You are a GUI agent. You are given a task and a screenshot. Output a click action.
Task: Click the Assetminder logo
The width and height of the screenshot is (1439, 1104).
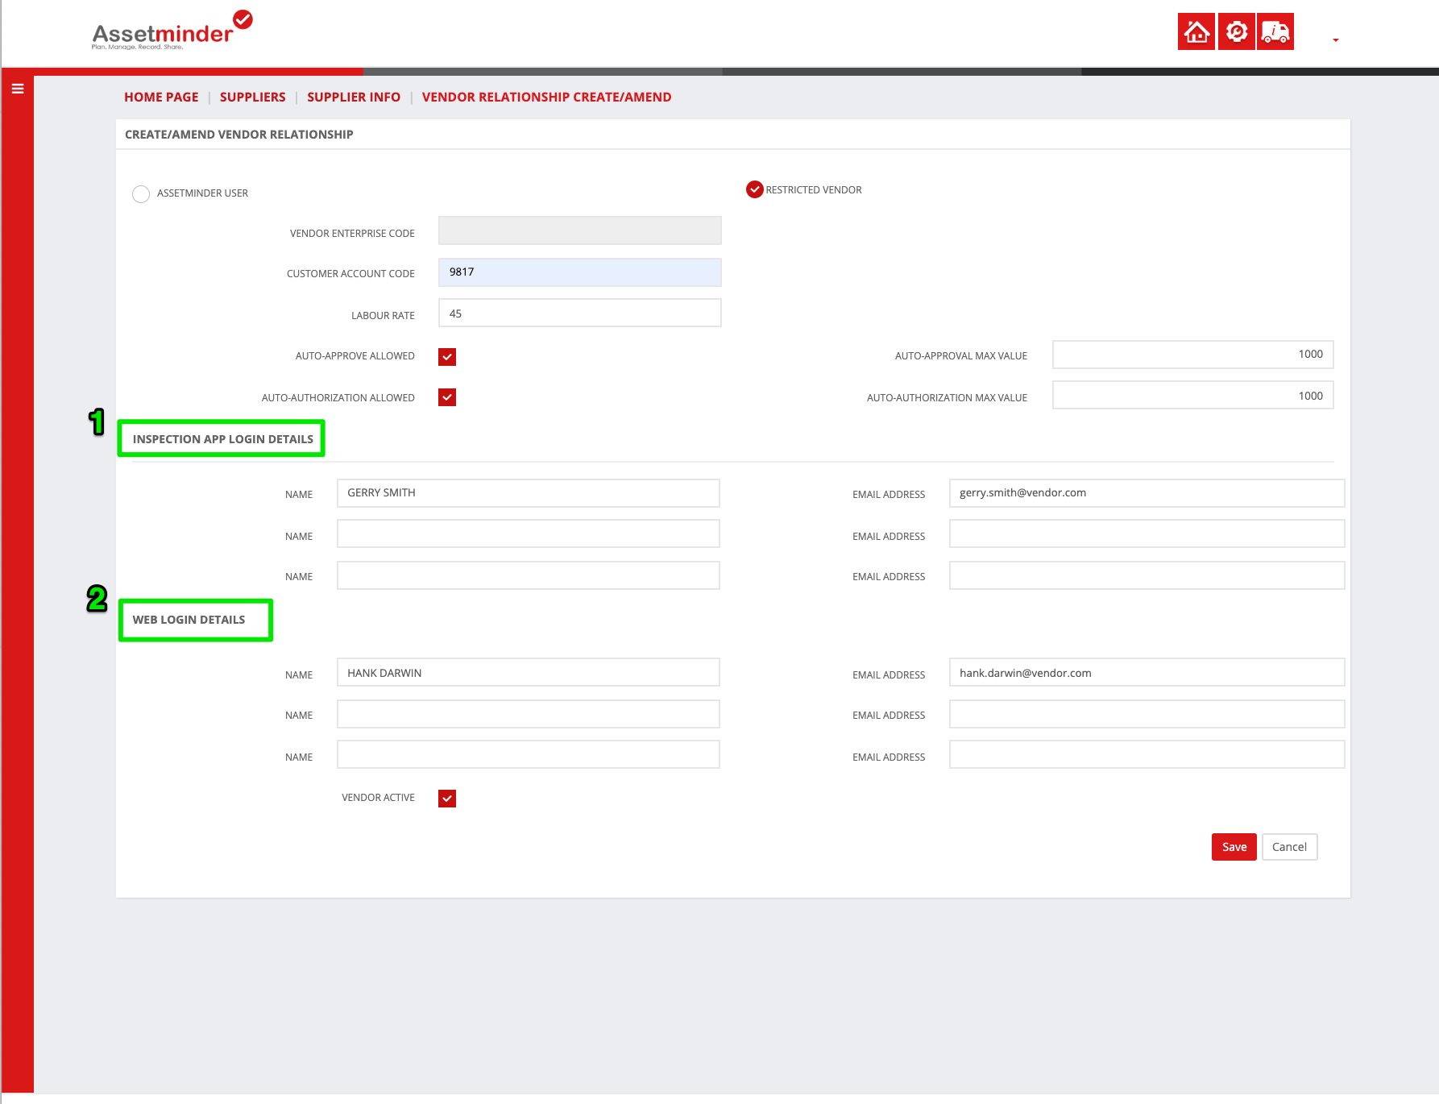point(172,31)
